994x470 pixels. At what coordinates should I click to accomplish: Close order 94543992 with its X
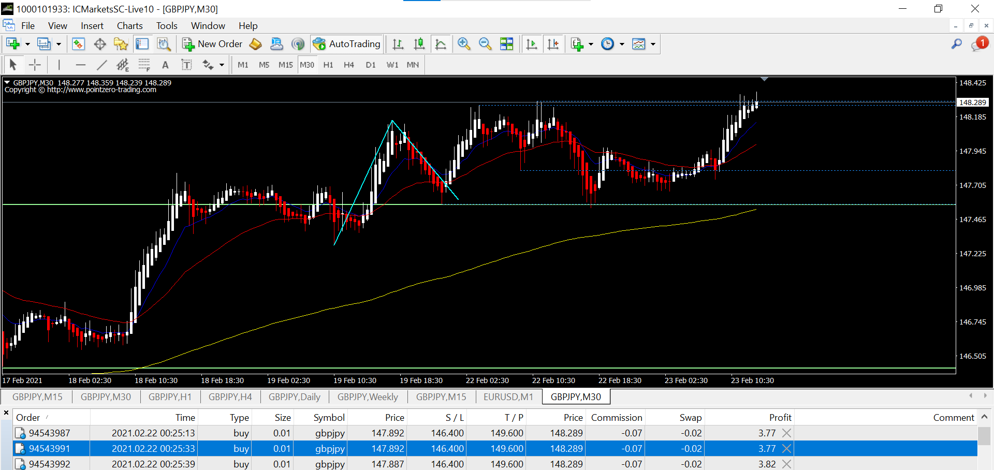(786, 464)
